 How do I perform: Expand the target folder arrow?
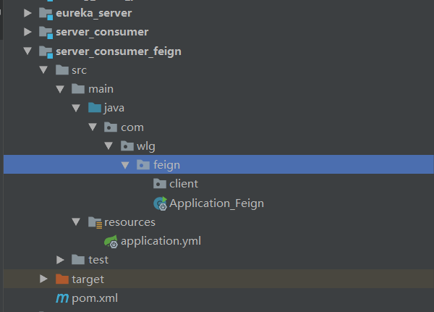point(43,279)
